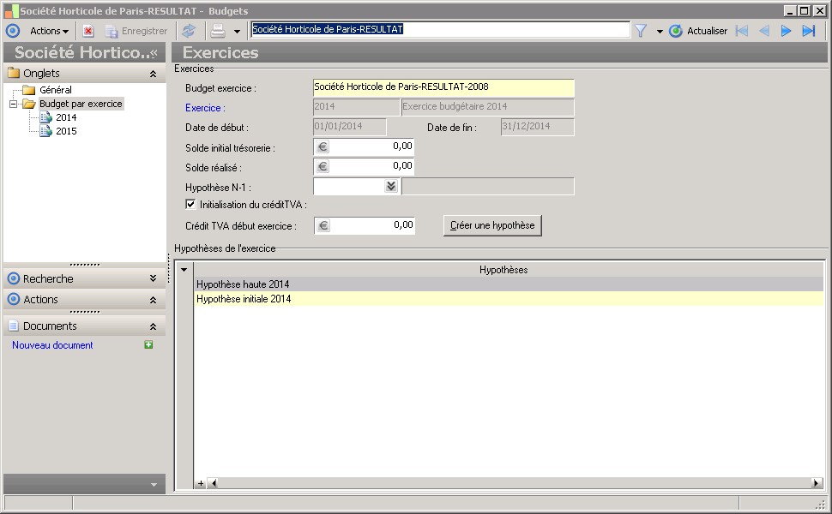Click the scroll right arrow of the grid
The width and height of the screenshot is (832, 514).
click(817, 483)
